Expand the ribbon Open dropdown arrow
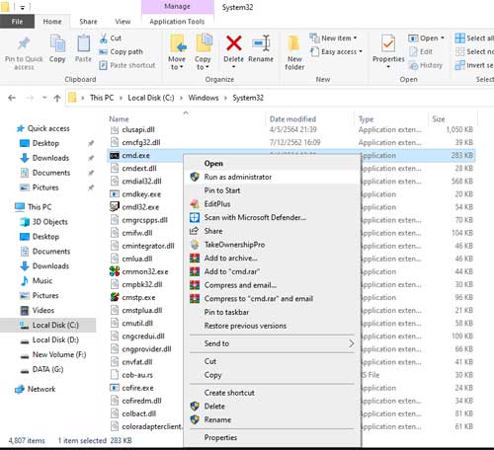The image size is (494, 450). [443, 38]
